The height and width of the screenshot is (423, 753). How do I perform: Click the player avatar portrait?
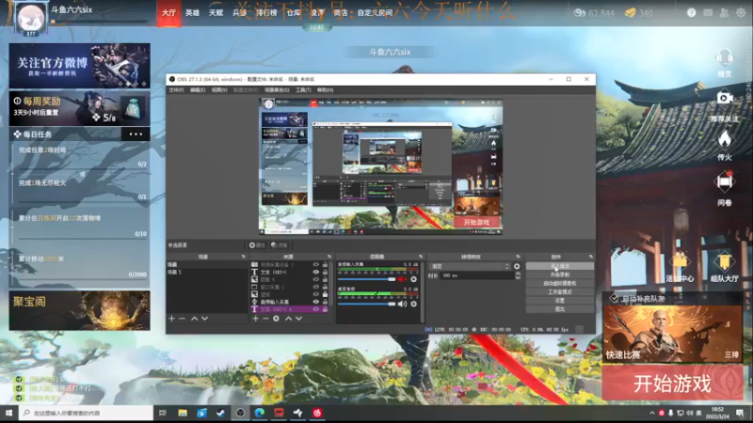pos(31,18)
